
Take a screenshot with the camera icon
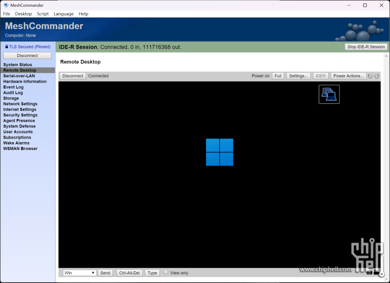[369, 272]
